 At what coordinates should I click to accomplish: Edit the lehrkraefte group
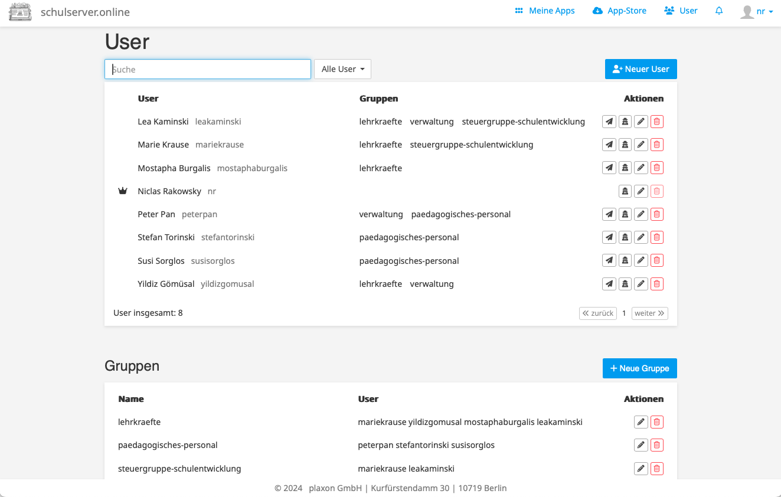[641, 421]
